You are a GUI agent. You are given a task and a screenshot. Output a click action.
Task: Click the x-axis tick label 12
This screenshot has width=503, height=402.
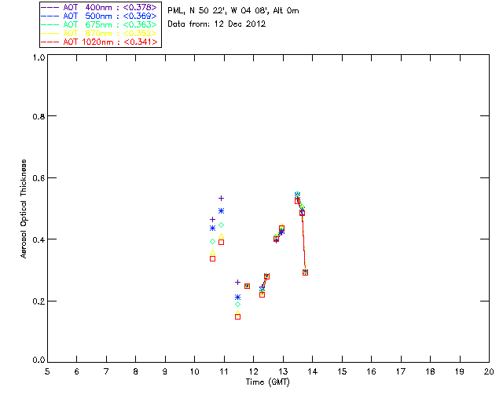point(253,371)
